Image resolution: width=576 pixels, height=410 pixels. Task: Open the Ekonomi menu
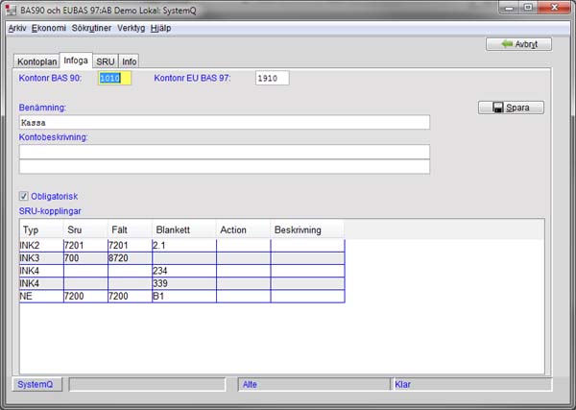pyautogui.click(x=49, y=28)
